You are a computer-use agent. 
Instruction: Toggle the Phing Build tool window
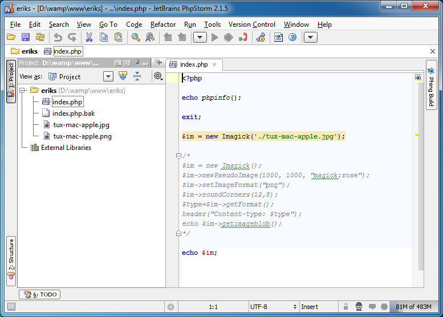coord(431,85)
